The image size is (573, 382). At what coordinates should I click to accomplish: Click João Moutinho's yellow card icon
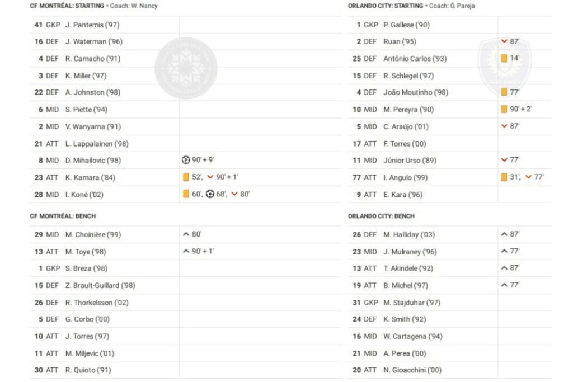[504, 92]
